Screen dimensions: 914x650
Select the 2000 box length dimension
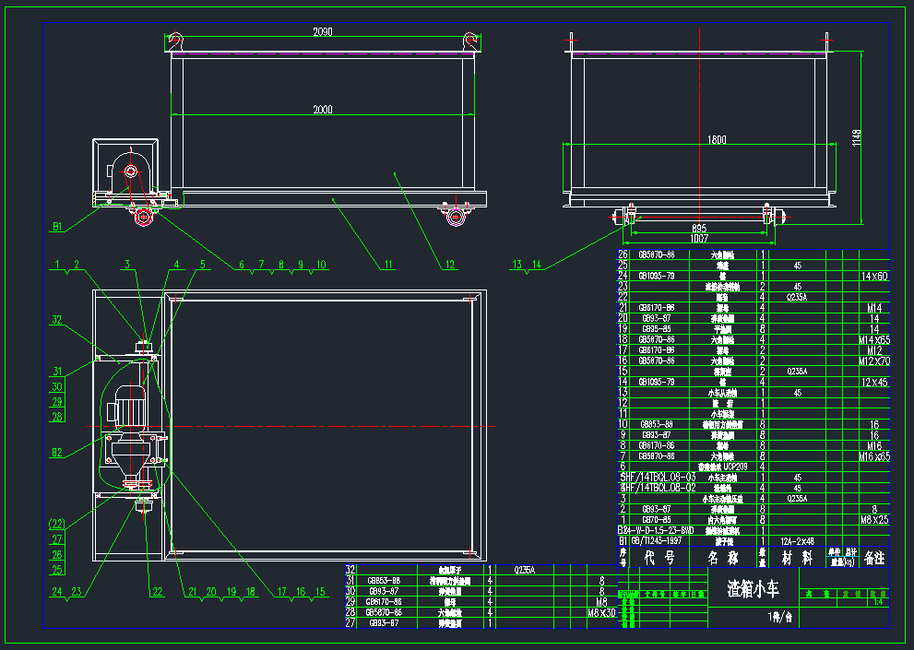point(323,110)
